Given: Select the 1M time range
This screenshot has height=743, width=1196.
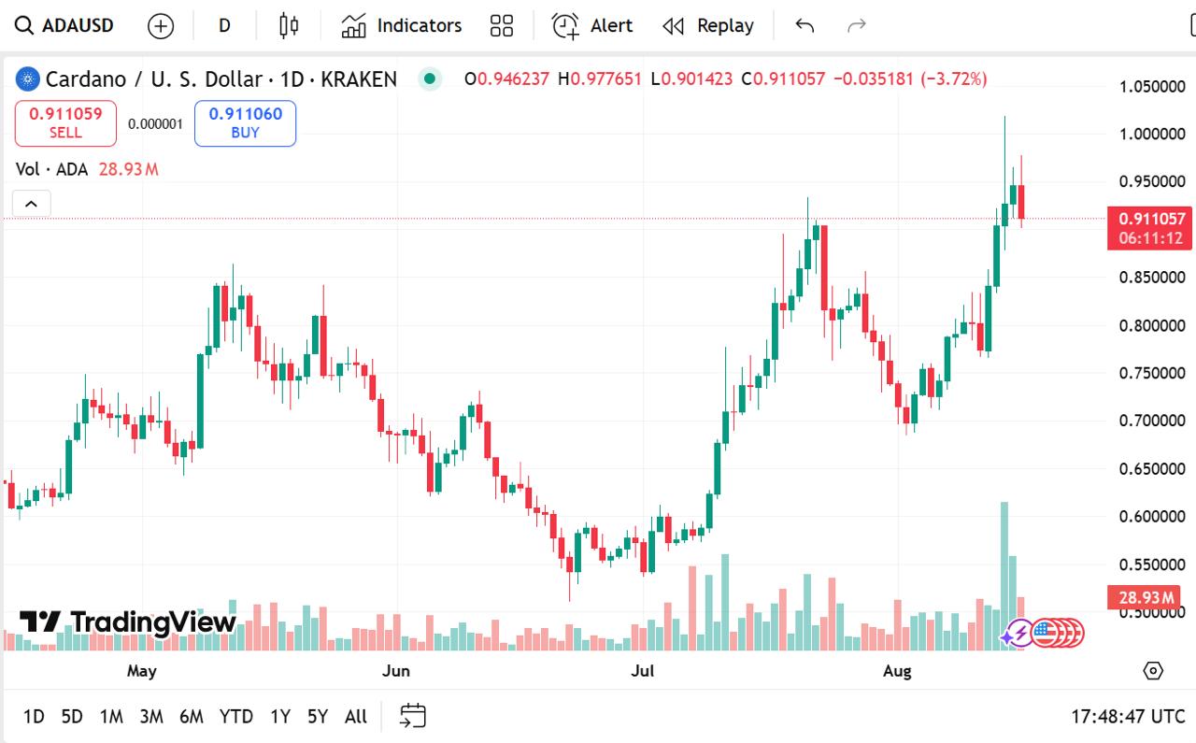Looking at the screenshot, I should coord(111,717).
